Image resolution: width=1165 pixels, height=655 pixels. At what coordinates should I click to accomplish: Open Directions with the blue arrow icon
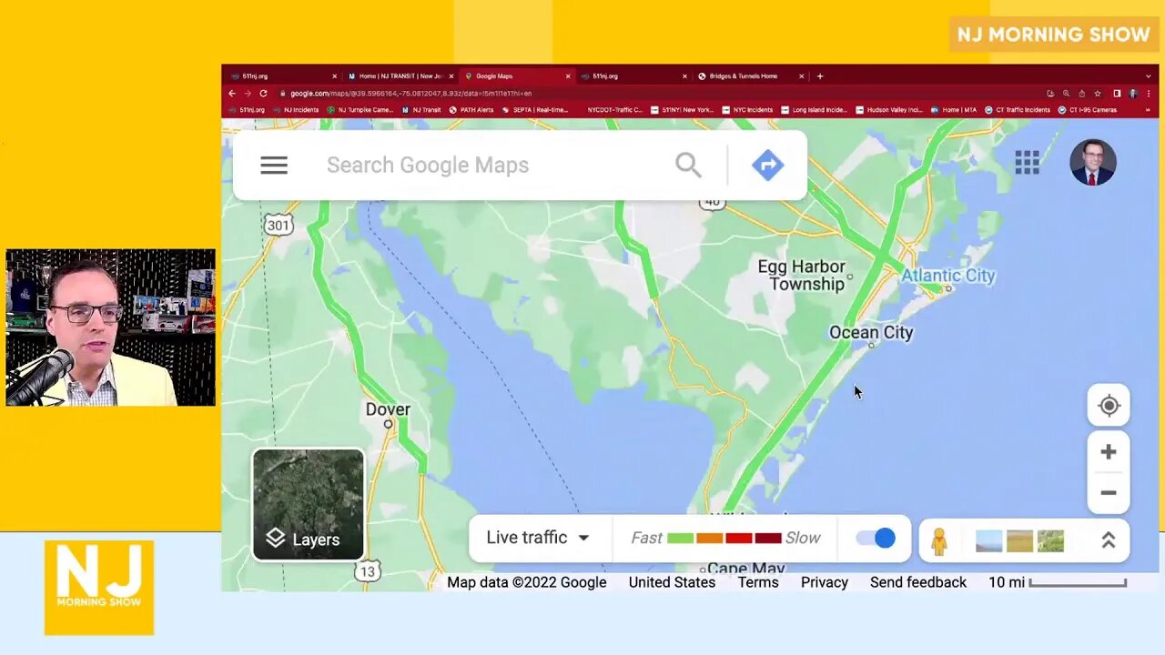(767, 165)
